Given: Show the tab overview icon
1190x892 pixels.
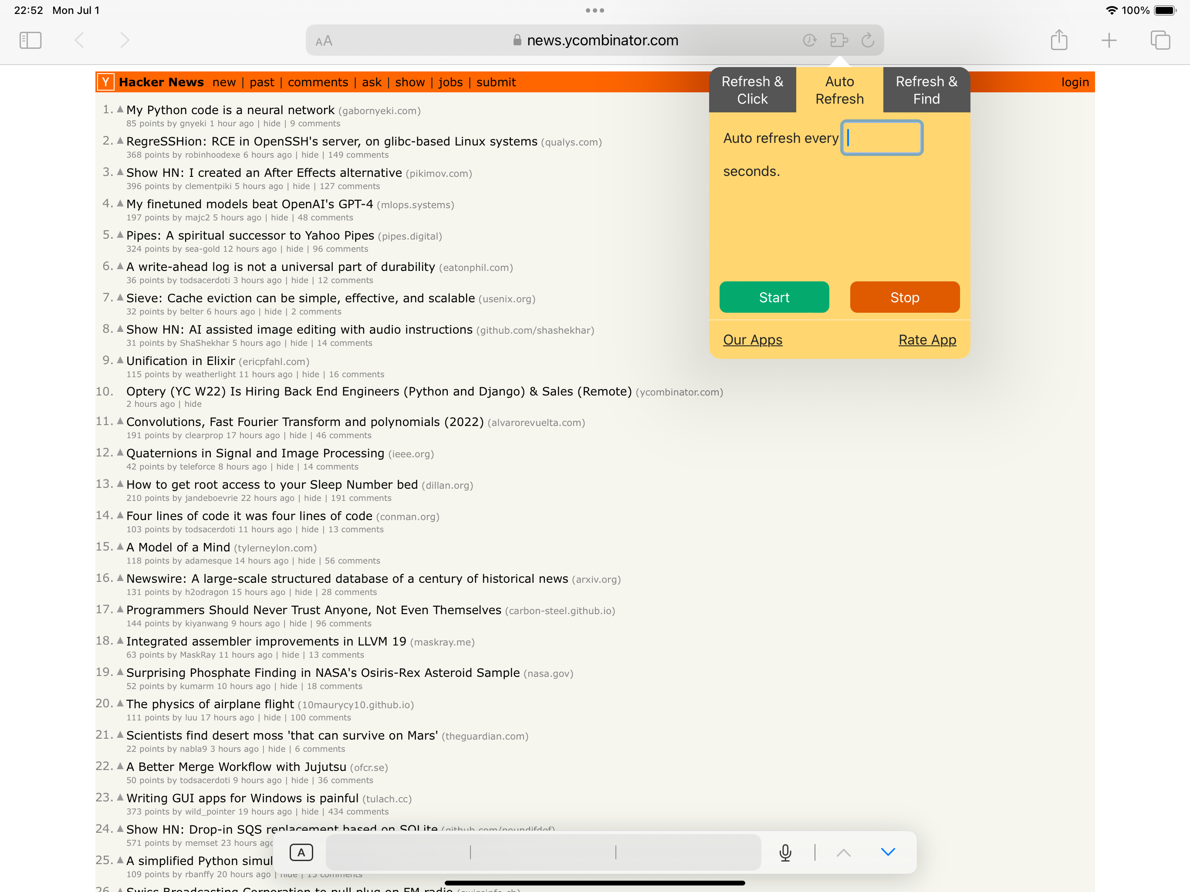Looking at the screenshot, I should (1160, 41).
